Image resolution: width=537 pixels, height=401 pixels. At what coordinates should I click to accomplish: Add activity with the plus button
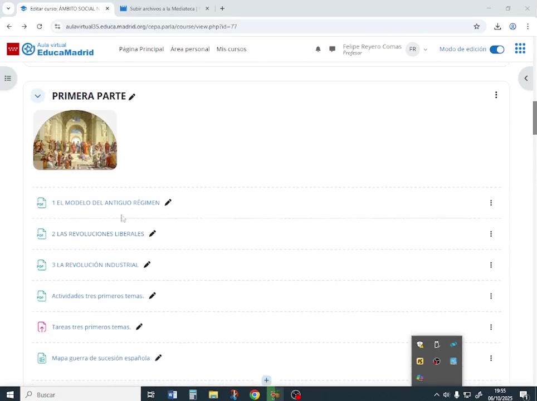pos(266,380)
